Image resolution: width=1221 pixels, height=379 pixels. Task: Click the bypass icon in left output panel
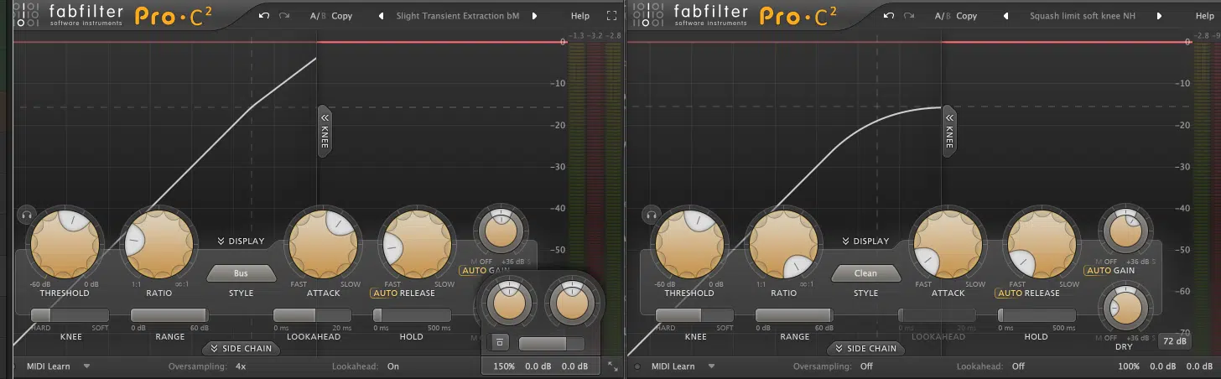tap(500, 342)
